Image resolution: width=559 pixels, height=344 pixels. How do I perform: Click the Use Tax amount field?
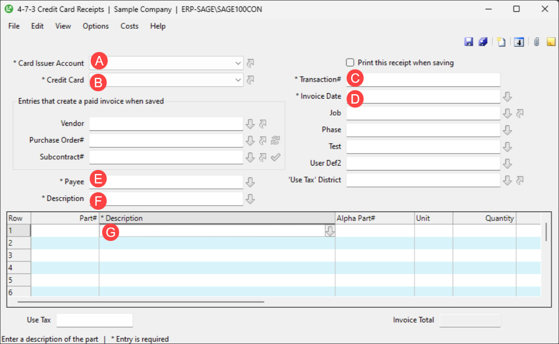[94, 320]
